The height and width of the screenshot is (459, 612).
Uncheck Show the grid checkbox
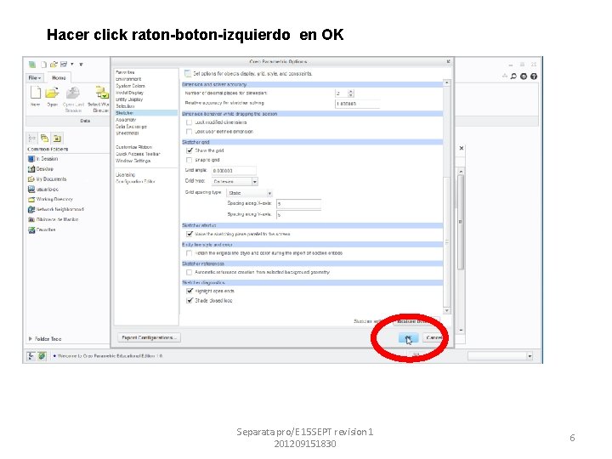(x=190, y=150)
